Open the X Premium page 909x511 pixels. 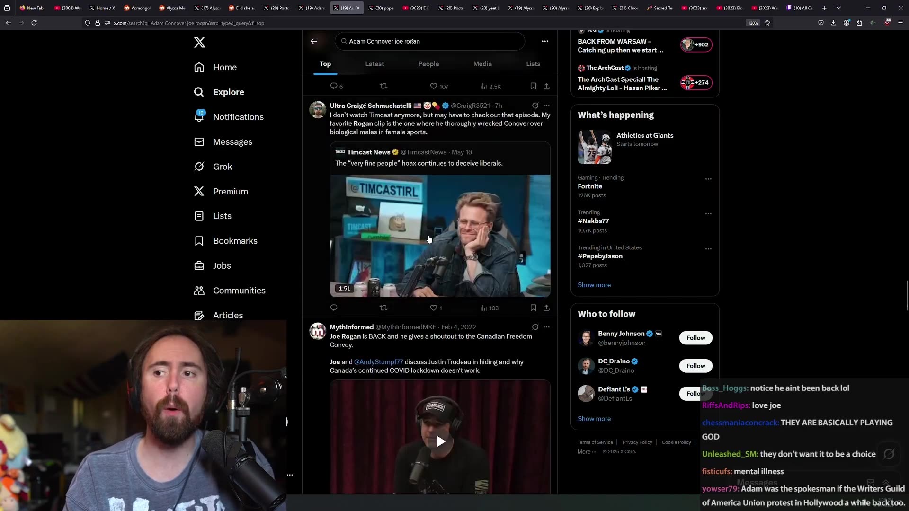click(230, 191)
